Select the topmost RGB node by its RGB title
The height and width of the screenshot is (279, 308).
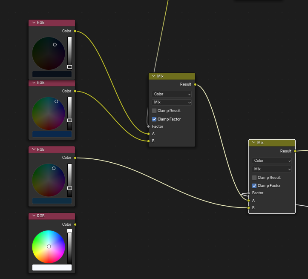click(x=40, y=23)
